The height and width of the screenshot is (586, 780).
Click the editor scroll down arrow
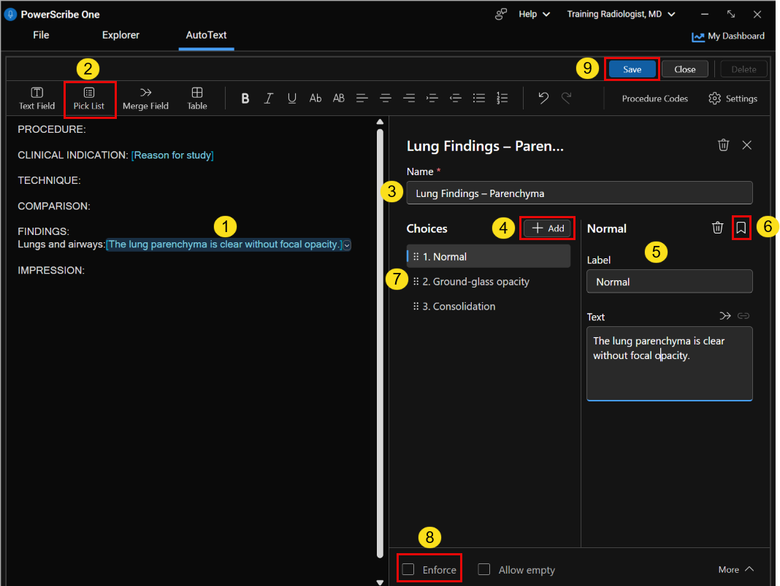point(380,582)
